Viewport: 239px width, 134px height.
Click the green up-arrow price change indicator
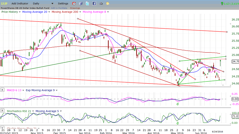click(222, 4)
